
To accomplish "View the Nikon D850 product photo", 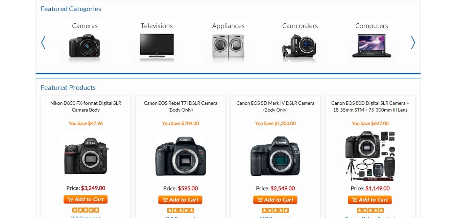I will point(86,155).
